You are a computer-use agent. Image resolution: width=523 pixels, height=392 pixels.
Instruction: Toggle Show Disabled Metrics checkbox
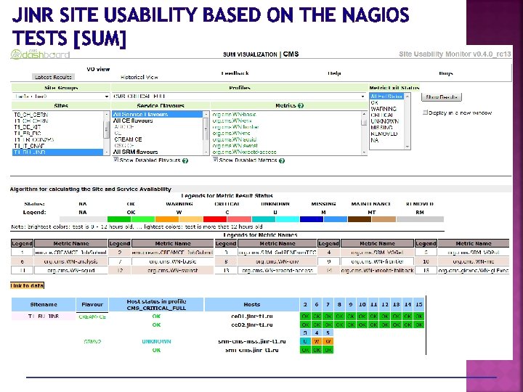(x=215, y=160)
